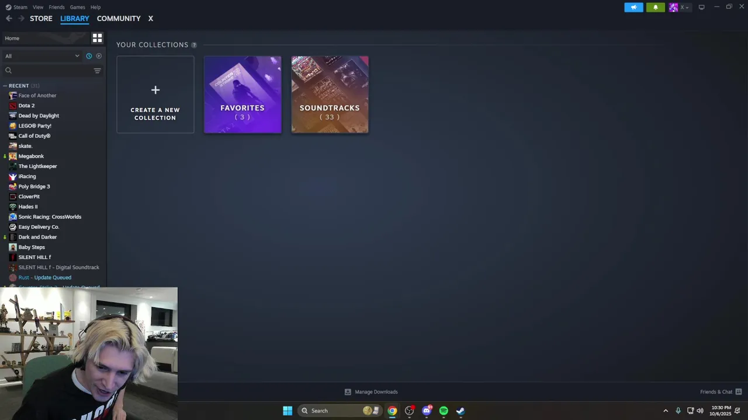Open the All games filter dropdown
Image resolution: width=748 pixels, height=420 pixels.
(42, 56)
